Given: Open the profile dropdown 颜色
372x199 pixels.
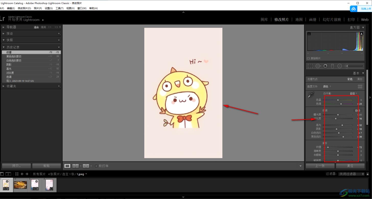Looking at the screenshot, I should (327, 86).
